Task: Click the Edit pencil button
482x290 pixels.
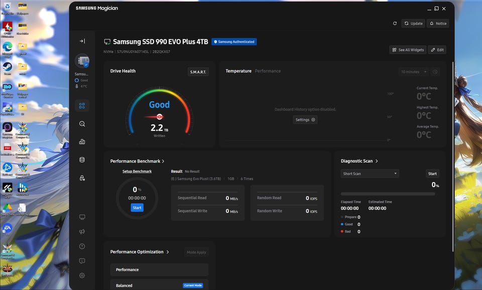Action: pos(437,50)
